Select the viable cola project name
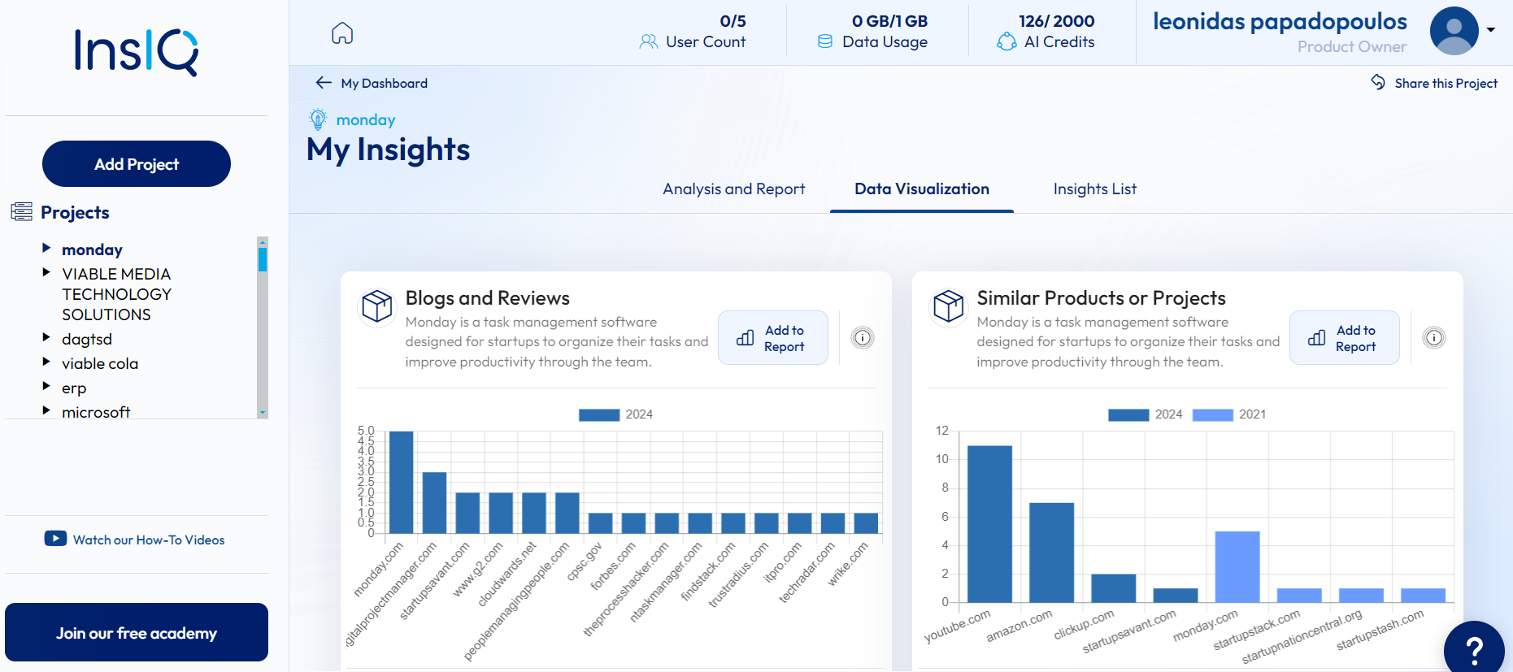Screen dimensions: 1513x672 (100, 363)
